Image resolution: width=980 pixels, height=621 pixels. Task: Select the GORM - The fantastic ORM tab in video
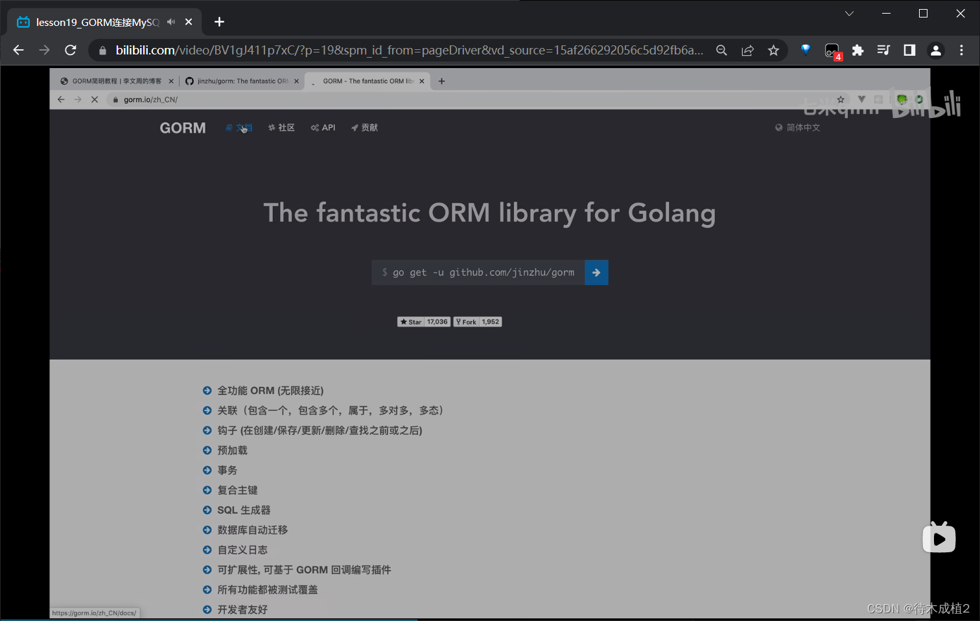[367, 81]
